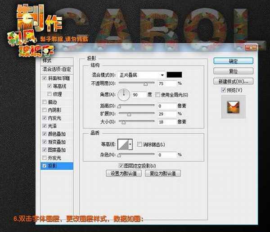Viewport: 270px width, 232px height.
Task: Click the style preview thumbnail
Action: (x=233, y=107)
